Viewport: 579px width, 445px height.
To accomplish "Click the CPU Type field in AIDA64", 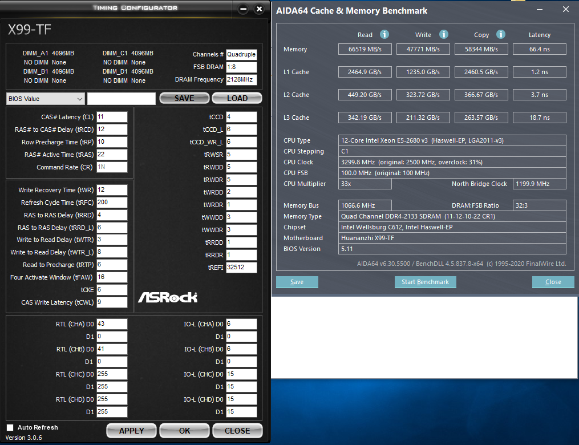I will [x=452, y=140].
